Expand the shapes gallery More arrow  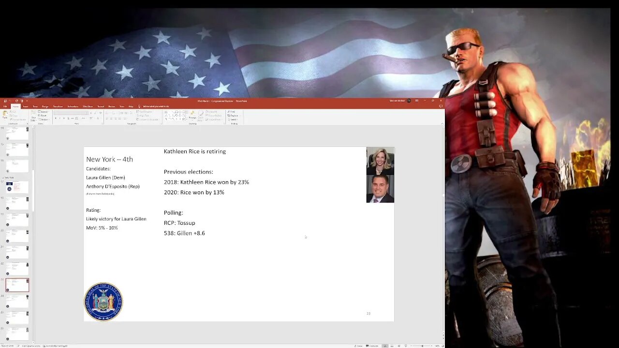pos(187,119)
